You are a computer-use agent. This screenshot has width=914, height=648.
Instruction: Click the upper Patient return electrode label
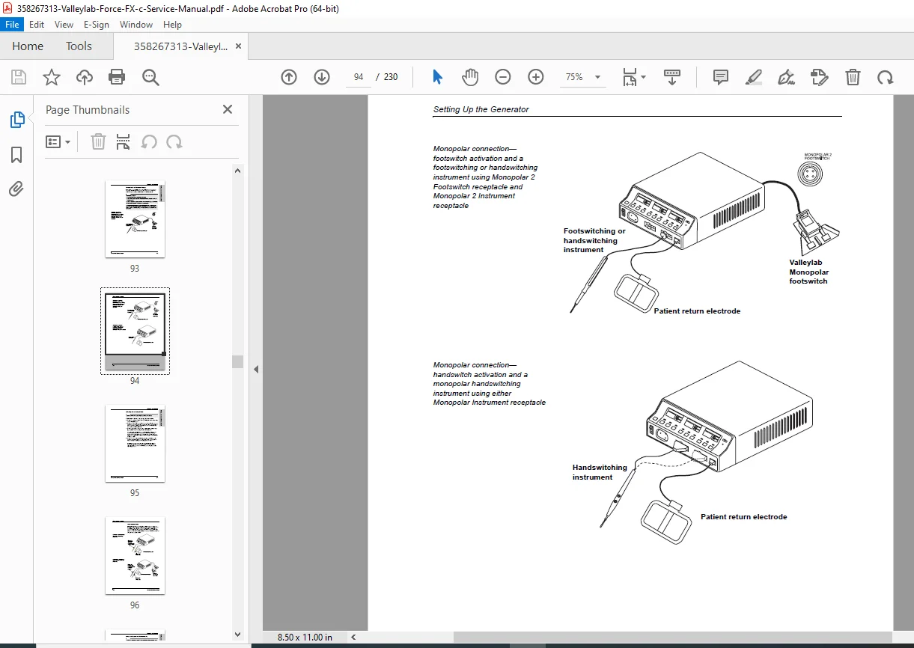[697, 311]
